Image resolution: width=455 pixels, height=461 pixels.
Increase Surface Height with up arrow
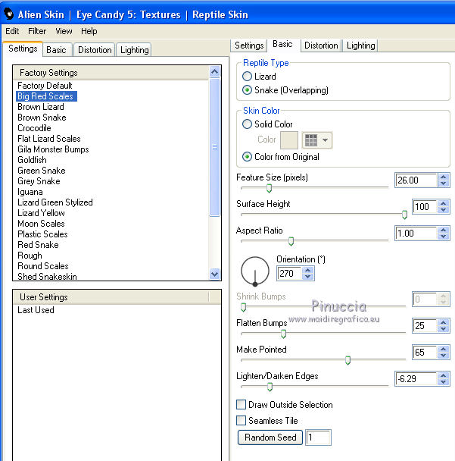click(444, 203)
